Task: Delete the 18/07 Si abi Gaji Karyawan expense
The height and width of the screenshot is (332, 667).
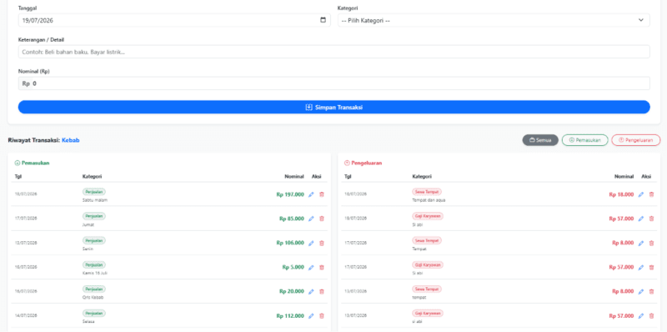Action: pos(651,219)
